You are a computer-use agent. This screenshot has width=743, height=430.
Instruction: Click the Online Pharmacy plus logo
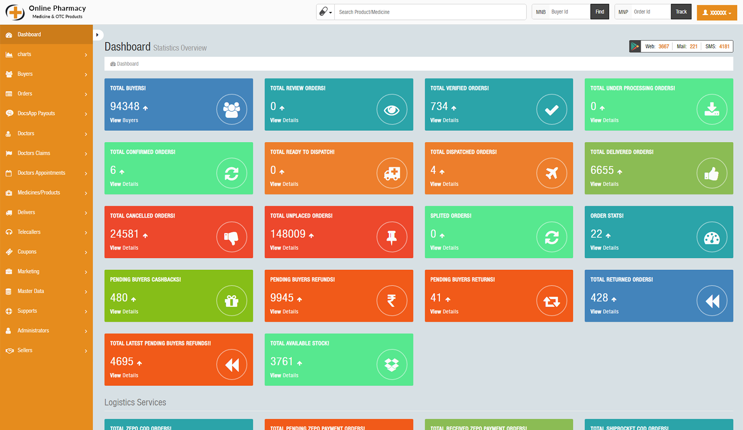coord(15,12)
